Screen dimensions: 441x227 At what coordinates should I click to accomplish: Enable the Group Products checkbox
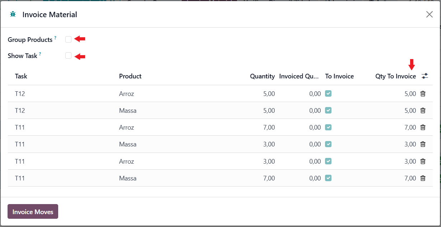69,39
